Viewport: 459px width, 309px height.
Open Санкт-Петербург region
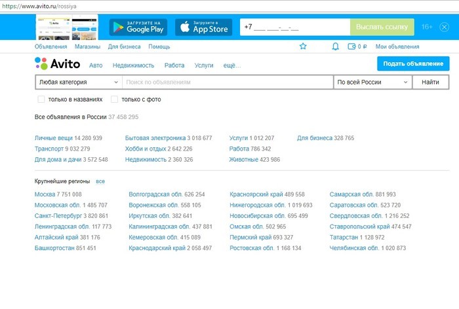[x=58, y=216]
